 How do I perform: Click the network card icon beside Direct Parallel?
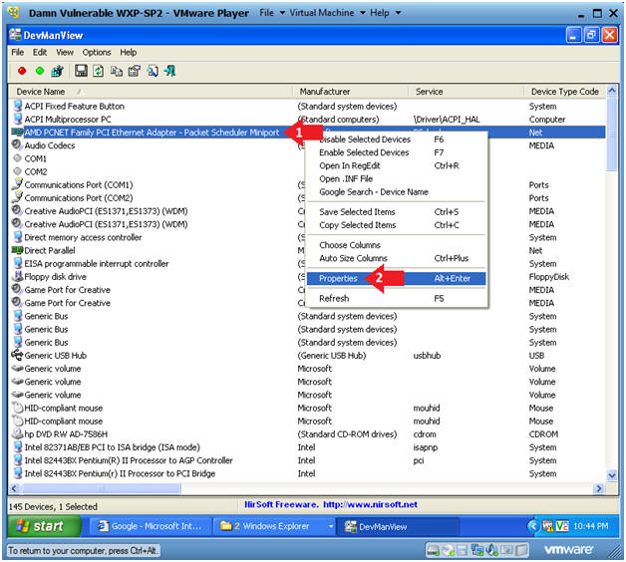17,250
